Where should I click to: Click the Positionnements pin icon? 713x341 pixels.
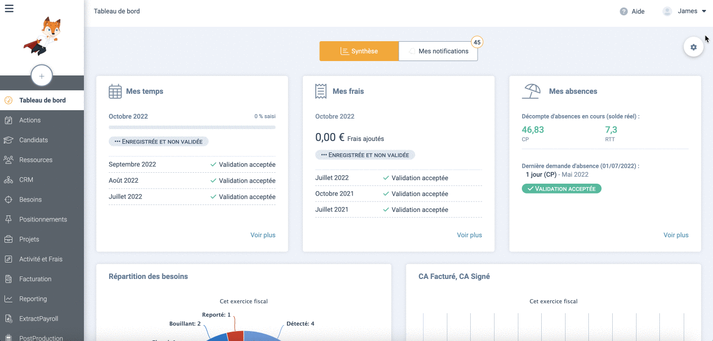pyautogui.click(x=8, y=219)
